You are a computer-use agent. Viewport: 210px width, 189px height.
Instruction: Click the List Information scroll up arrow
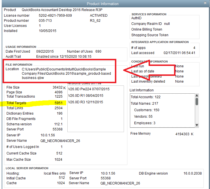pos(197,95)
